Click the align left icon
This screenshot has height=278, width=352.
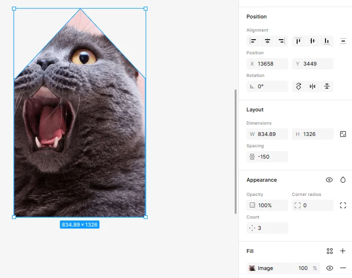(x=253, y=41)
